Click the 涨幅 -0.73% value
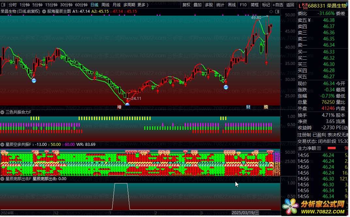This screenshot has width=350, height=217. point(327,96)
